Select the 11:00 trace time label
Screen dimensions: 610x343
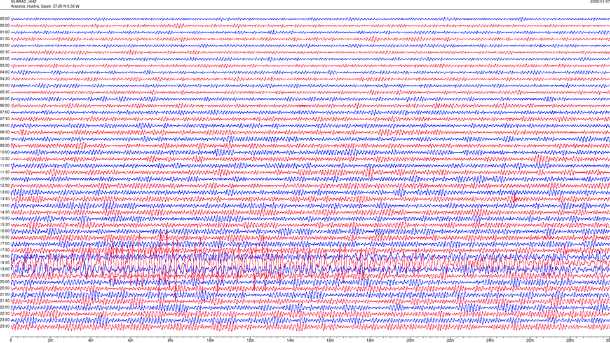coord(5,165)
